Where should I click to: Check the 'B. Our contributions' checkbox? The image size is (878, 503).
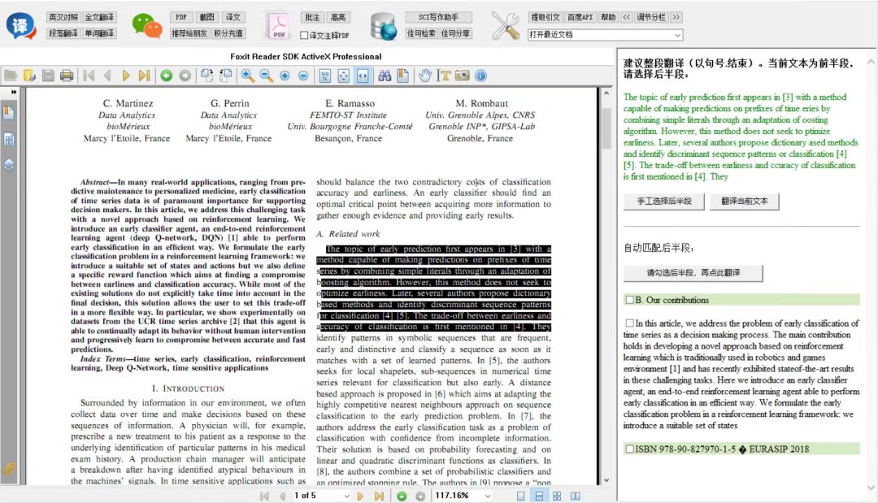(629, 300)
